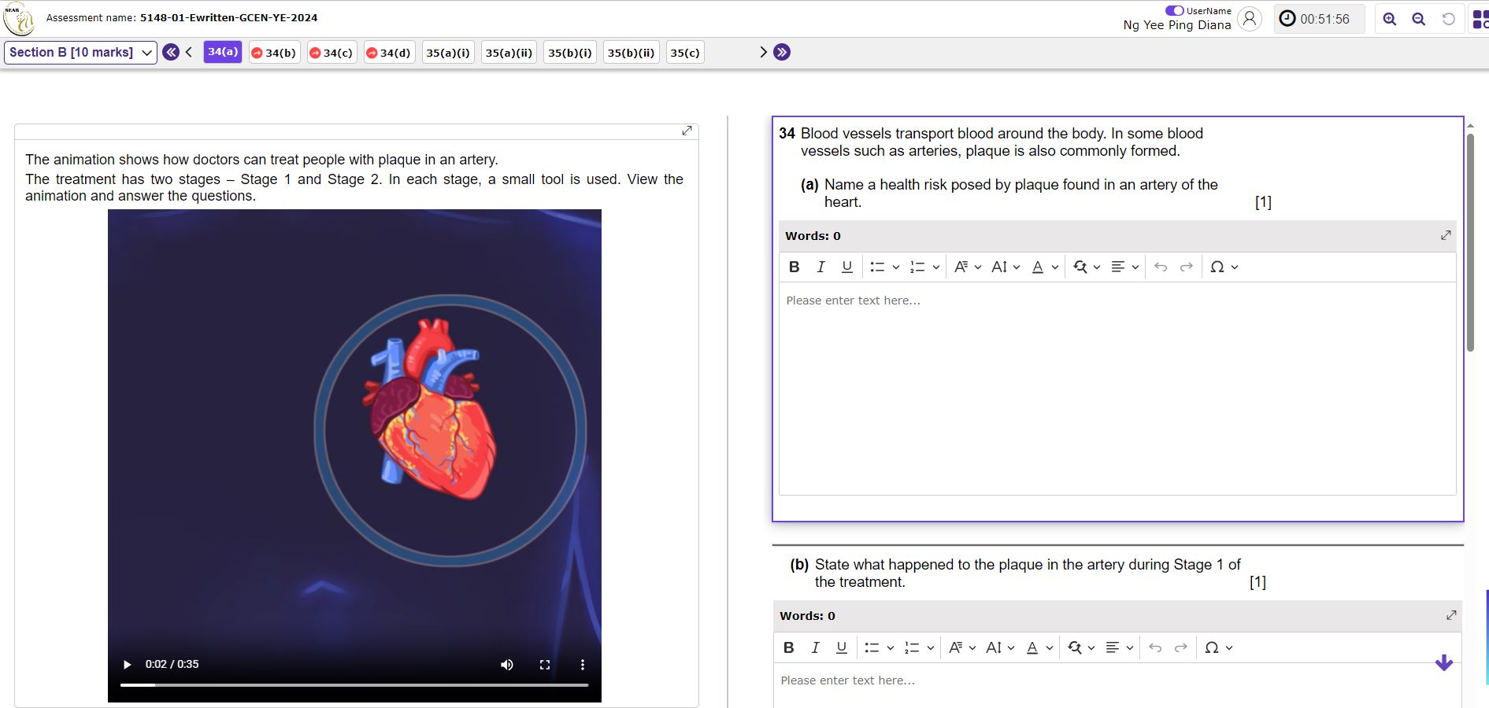Click into the 34(a) answer text area

pyautogui.click(x=1117, y=389)
